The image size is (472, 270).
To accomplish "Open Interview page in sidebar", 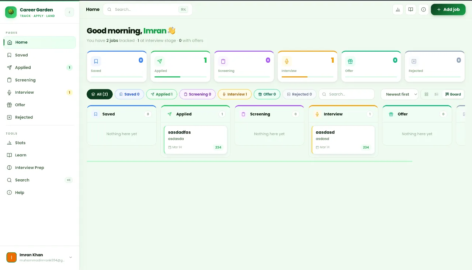I will click(40, 93).
